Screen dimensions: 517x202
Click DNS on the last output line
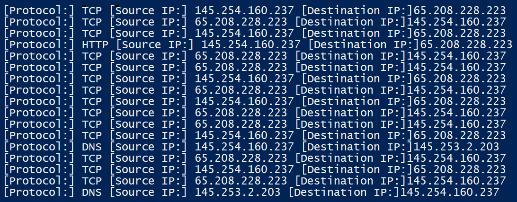92,193
